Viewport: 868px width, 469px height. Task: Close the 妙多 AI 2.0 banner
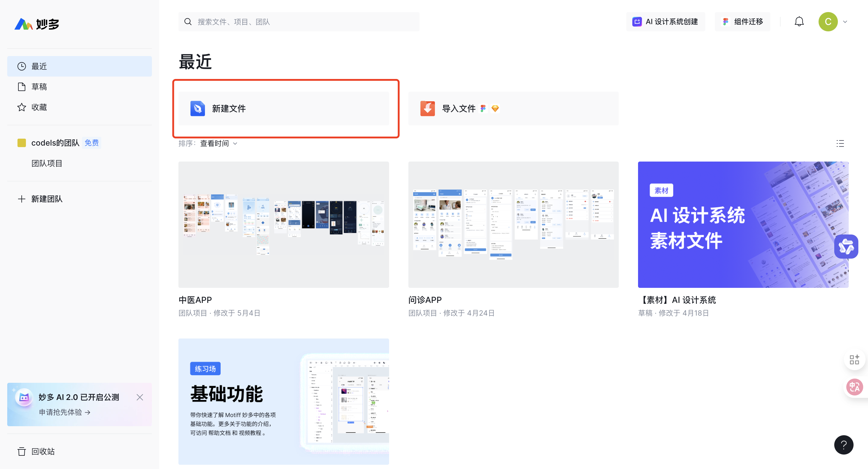click(x=140, y=397)
